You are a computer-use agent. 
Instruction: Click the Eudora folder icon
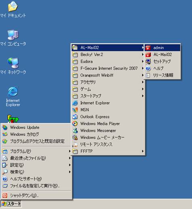pos(75,62)
